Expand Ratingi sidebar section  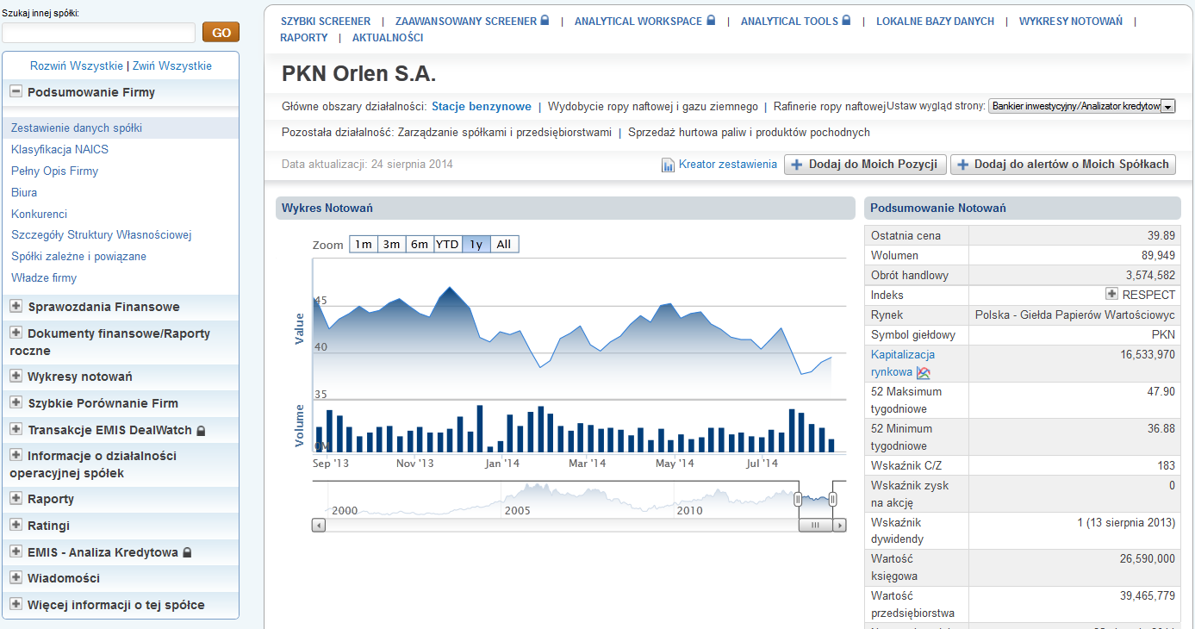click(x=16, y=525)
